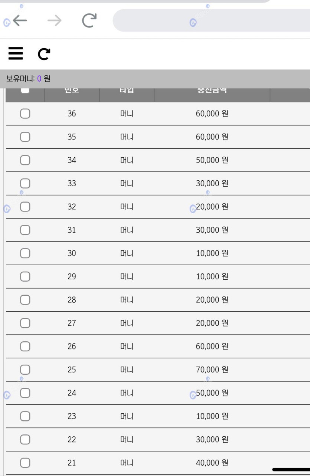The width and height of the screenshot is (310, 476).
Task: Click the 머니 type cell in row 33
Action: point(127,183)
